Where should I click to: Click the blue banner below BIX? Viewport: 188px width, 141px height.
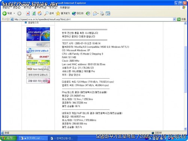[x=38, y=50]
